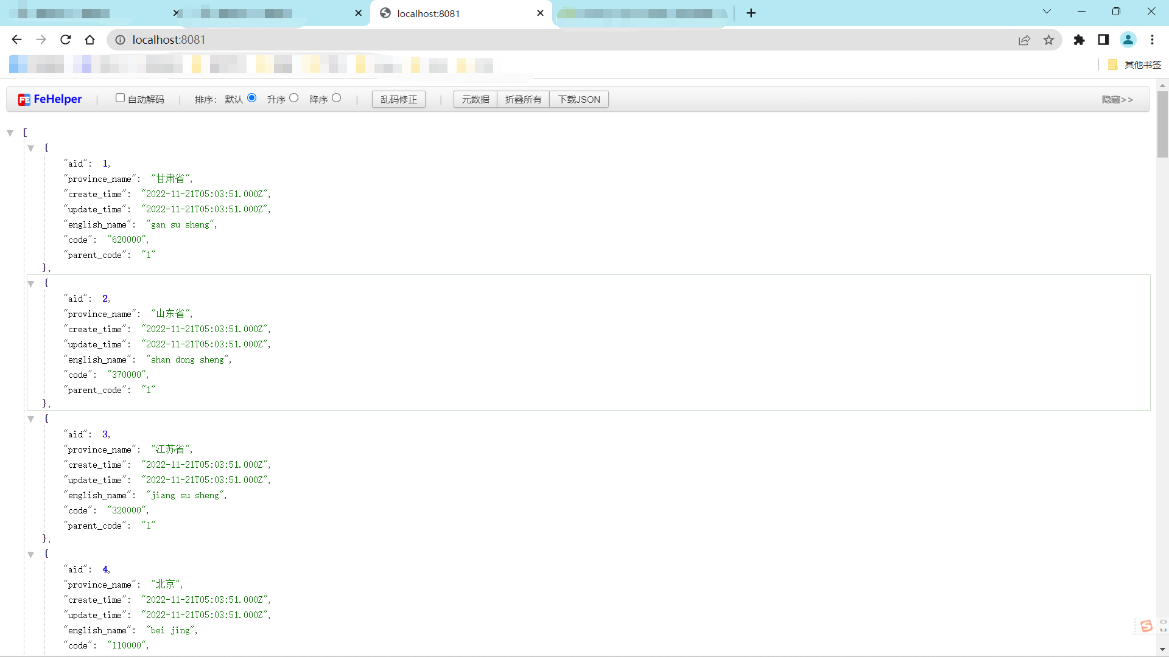This screenshot has height=657, width=1169.
Task: Open tab search dropdown chevron
Action: (1047, 12)
